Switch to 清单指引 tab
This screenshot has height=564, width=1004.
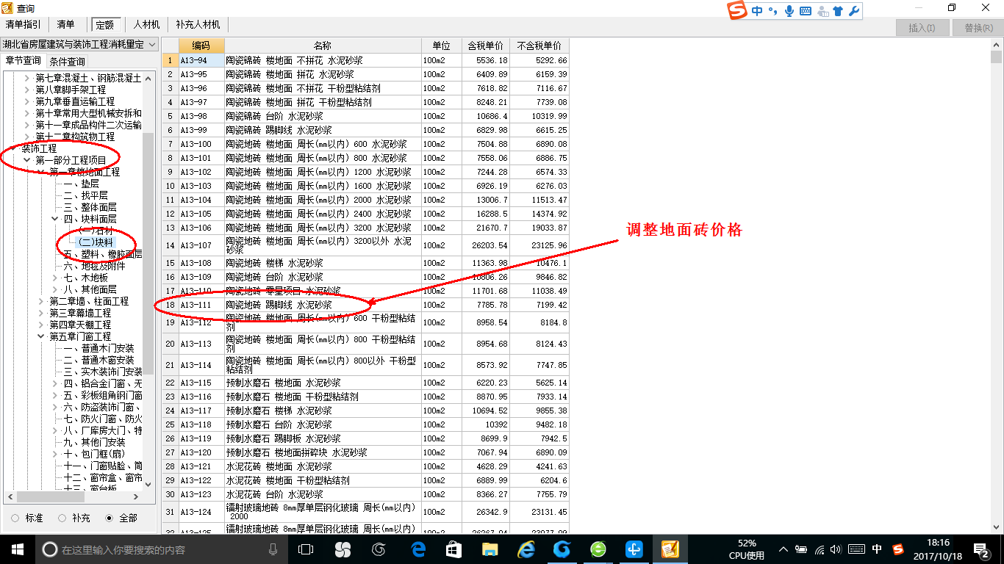[23, 25]
